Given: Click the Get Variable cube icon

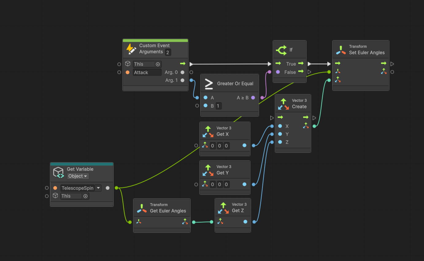Looking at the screenshot, I should click(58, 173).
